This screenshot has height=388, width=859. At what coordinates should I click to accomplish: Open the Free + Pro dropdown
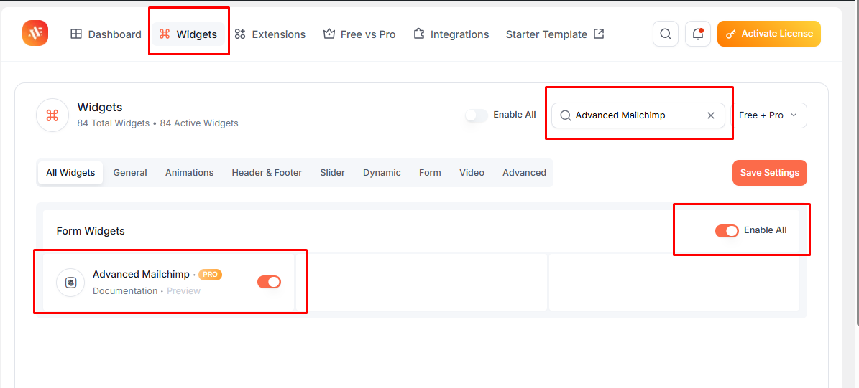[x=768, y=115]
